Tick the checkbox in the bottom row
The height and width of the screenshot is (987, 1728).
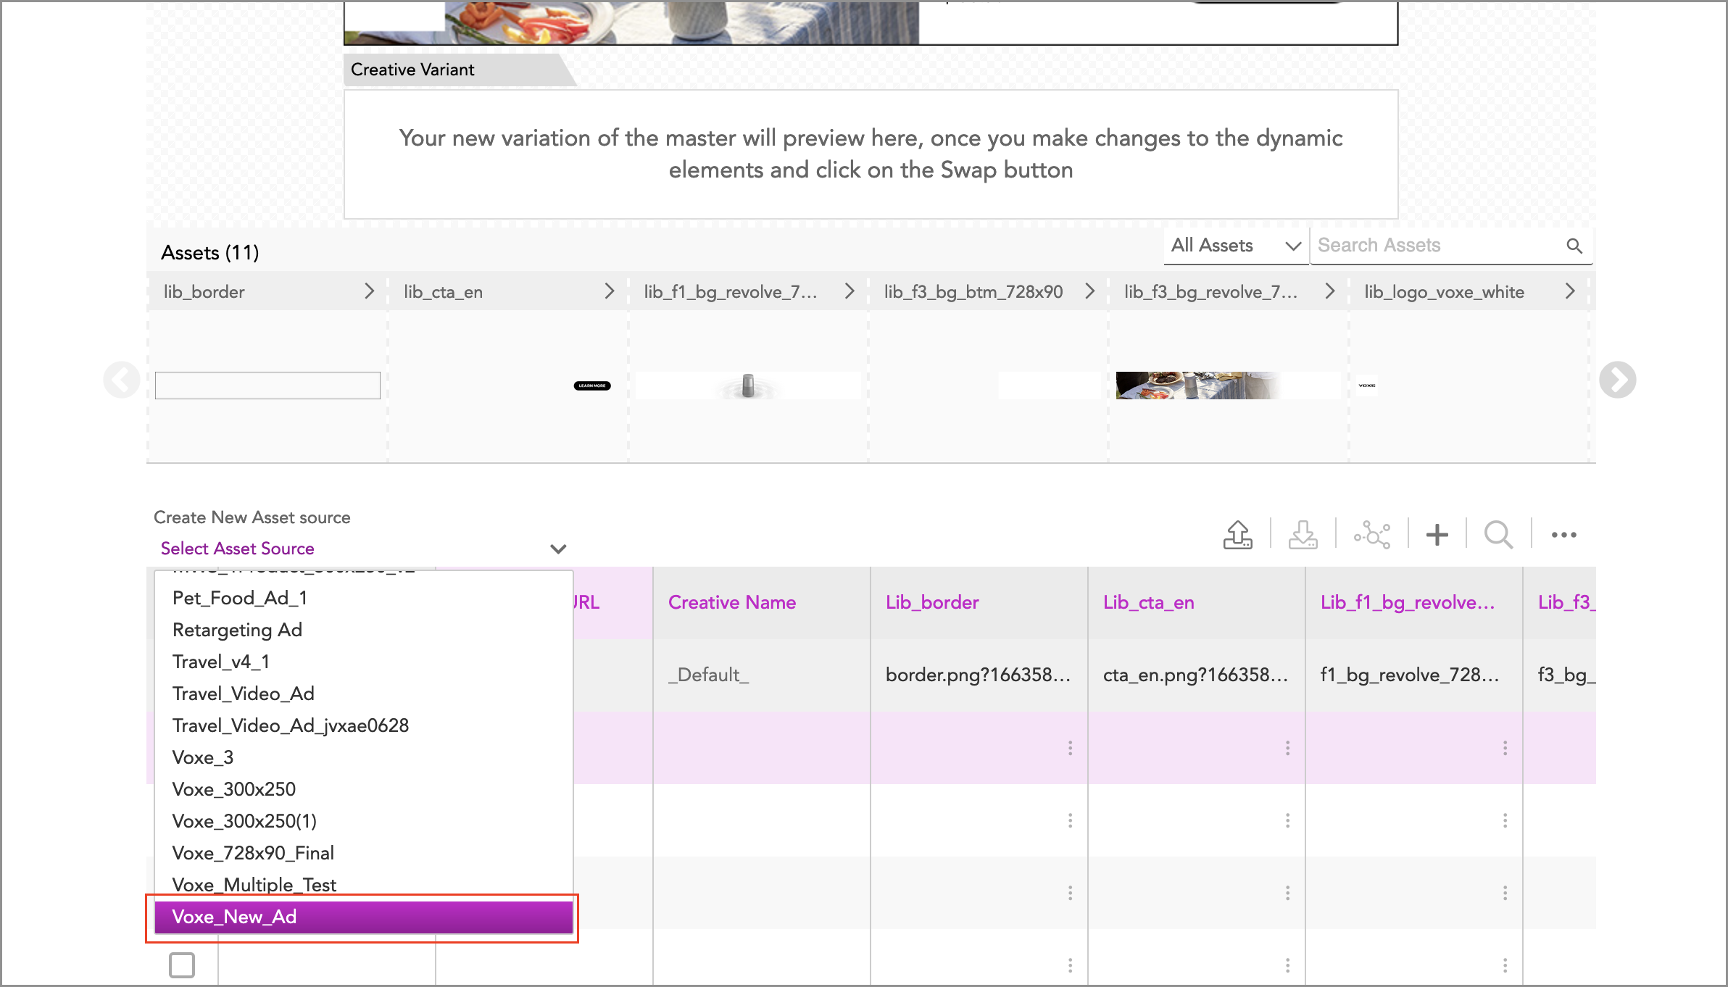(x=181, y=965)
